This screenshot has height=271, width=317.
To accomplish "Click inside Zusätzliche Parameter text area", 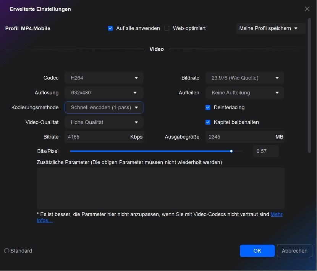I will click(160, 188).
